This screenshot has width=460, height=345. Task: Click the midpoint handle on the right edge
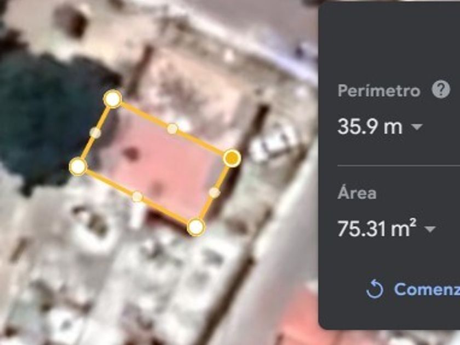[215, 192]
